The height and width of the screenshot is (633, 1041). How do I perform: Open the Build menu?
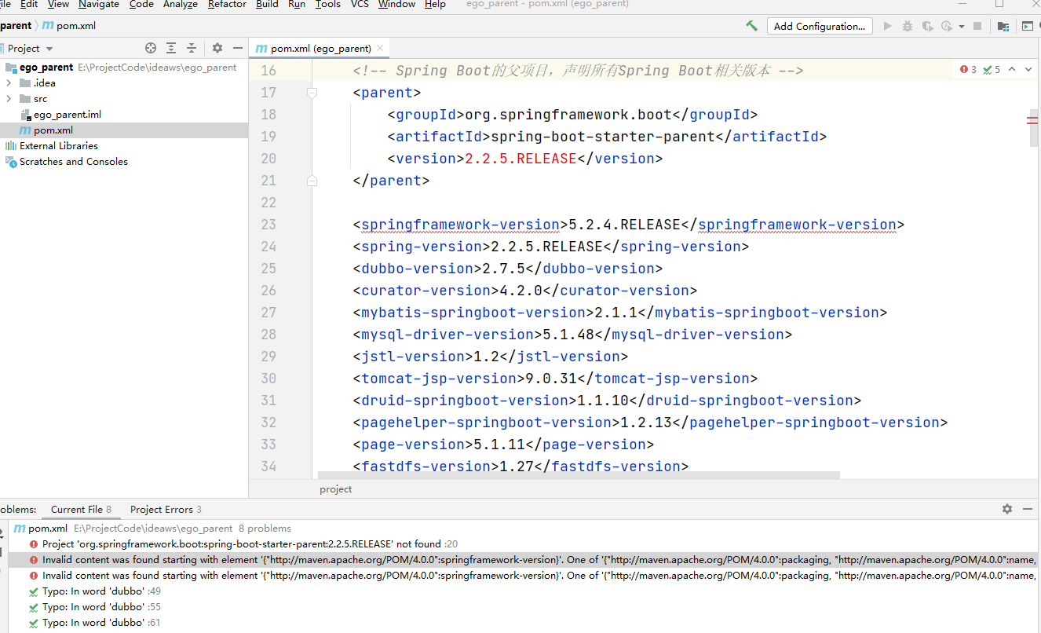267,5
